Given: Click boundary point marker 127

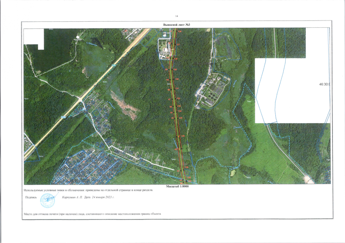Looking at the screenshot, I should [178, 45].
